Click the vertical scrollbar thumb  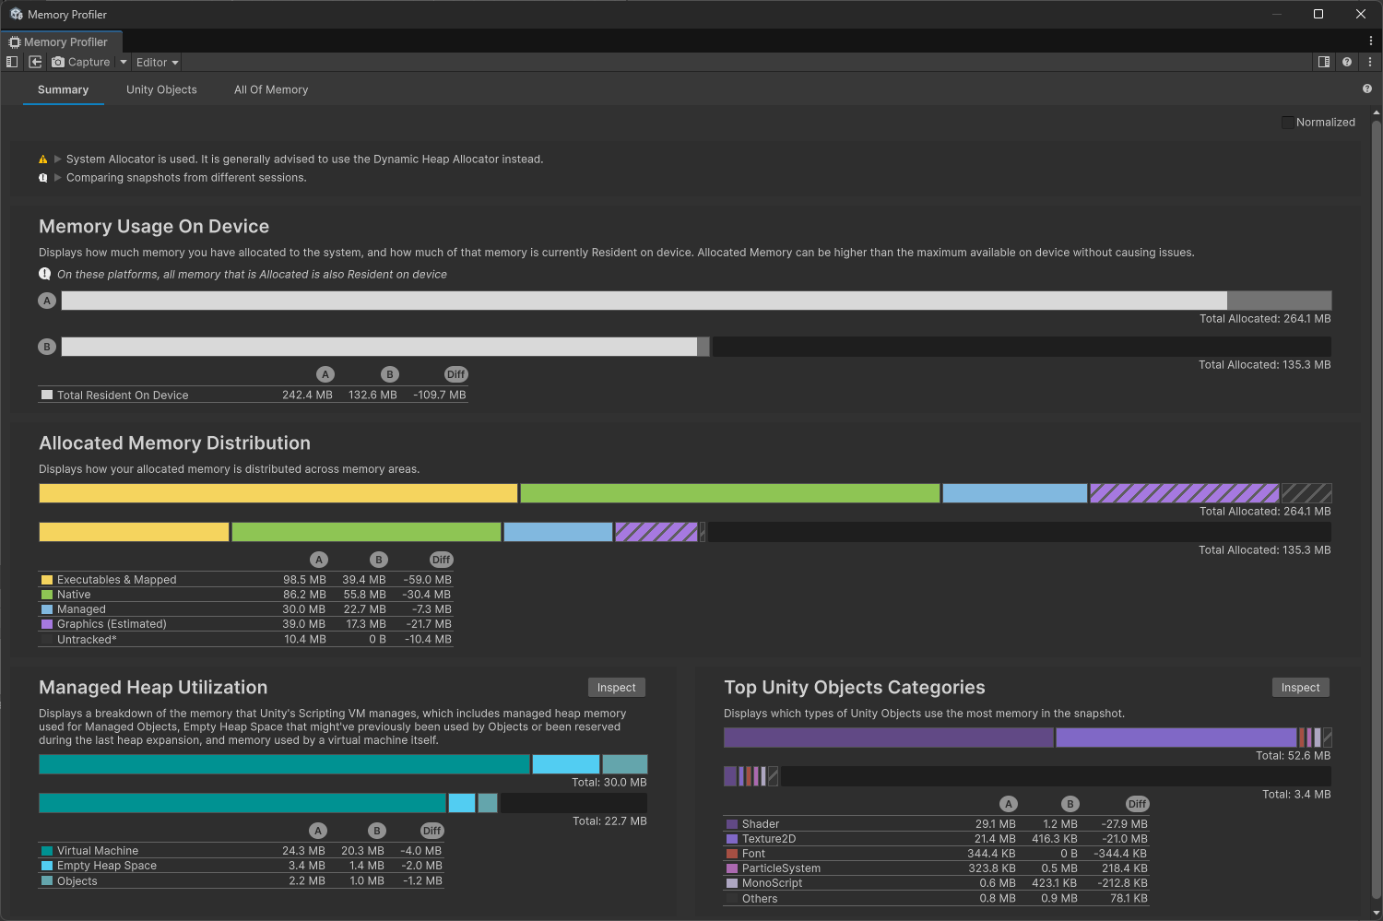tap(1377, 509)
